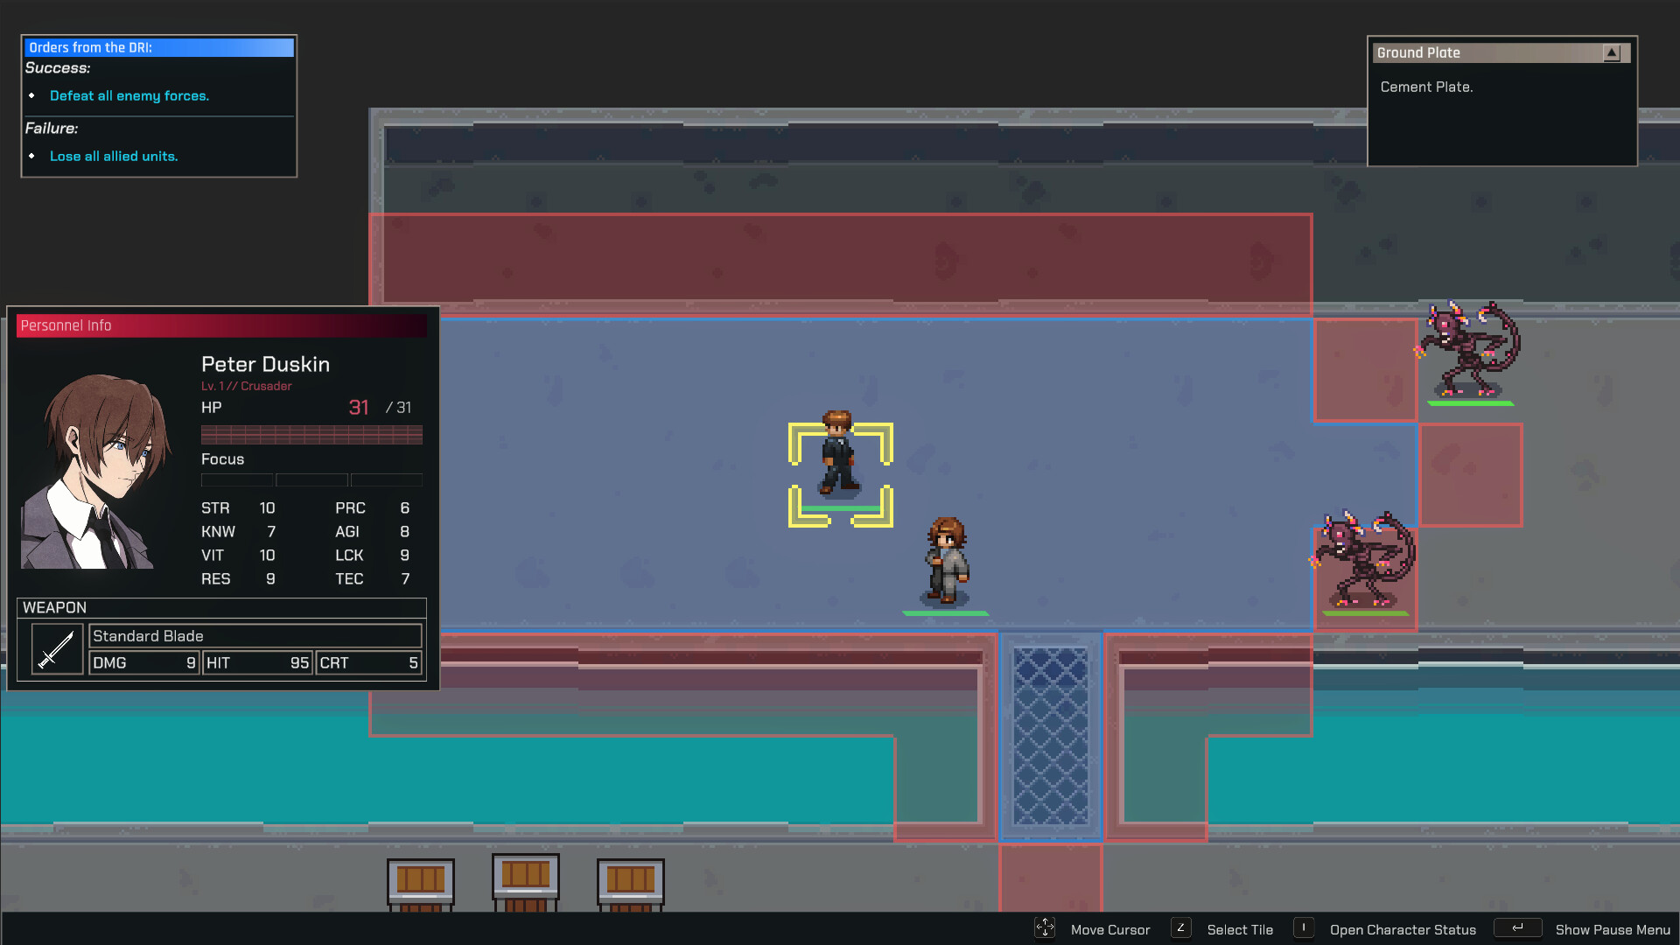Click the Enter key Pause Menu icon
The width and height of the screenshot is (1680, 945).
click(1518, 928)
